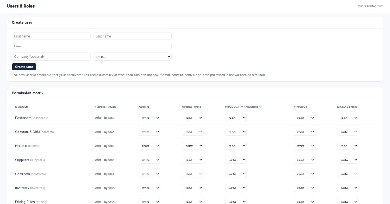Click the Contracts module name

point(30,174)
